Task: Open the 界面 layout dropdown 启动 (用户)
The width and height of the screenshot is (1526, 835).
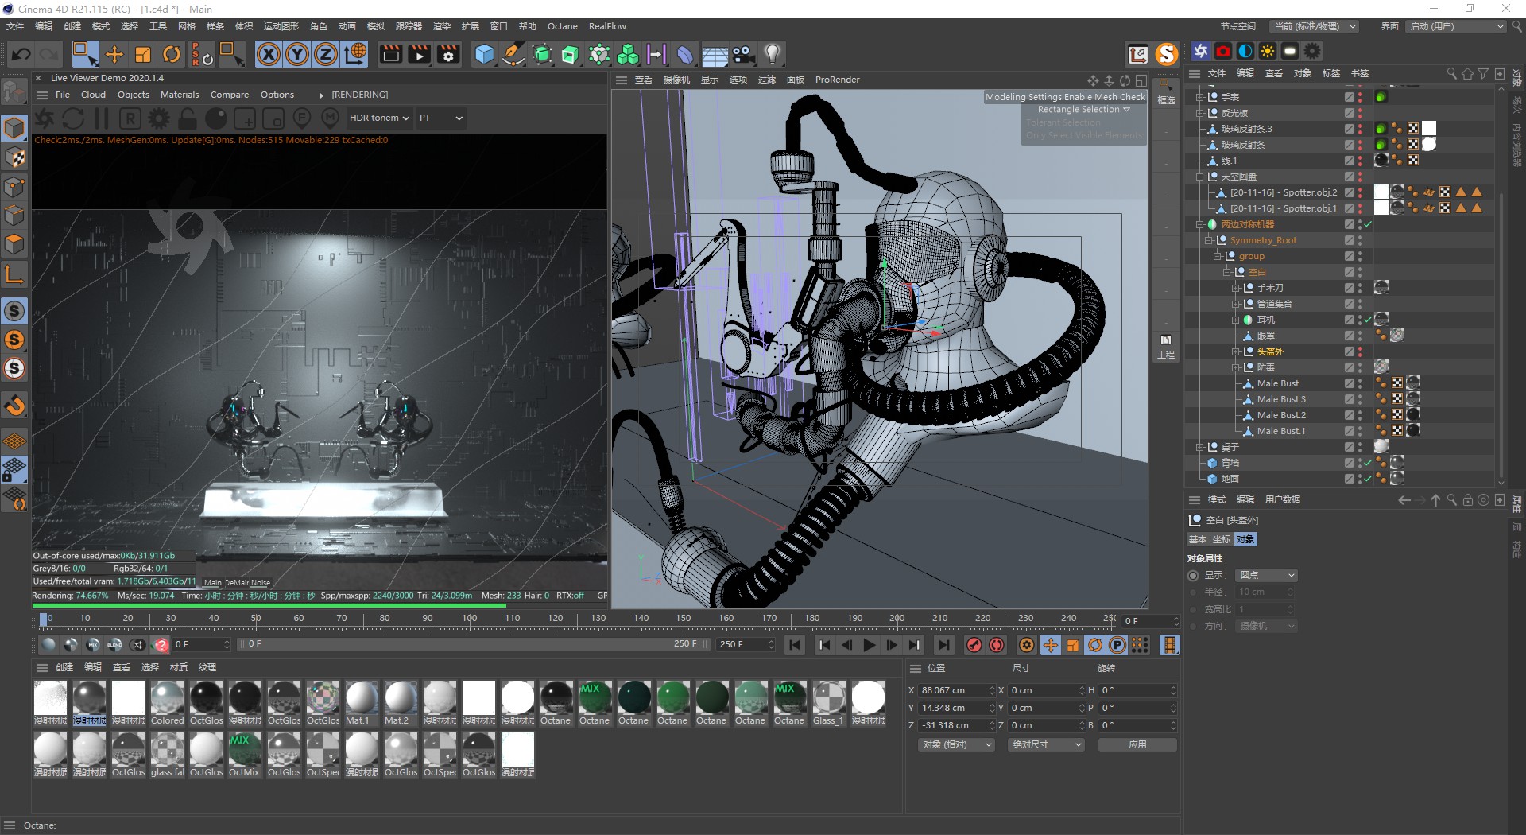Action: pos(1457,26)
